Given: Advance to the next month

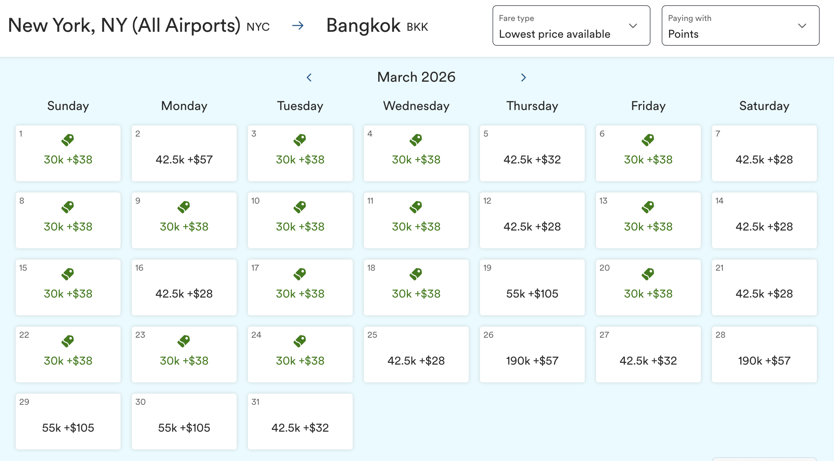Looking at the screenshot, I should point(523,77).
